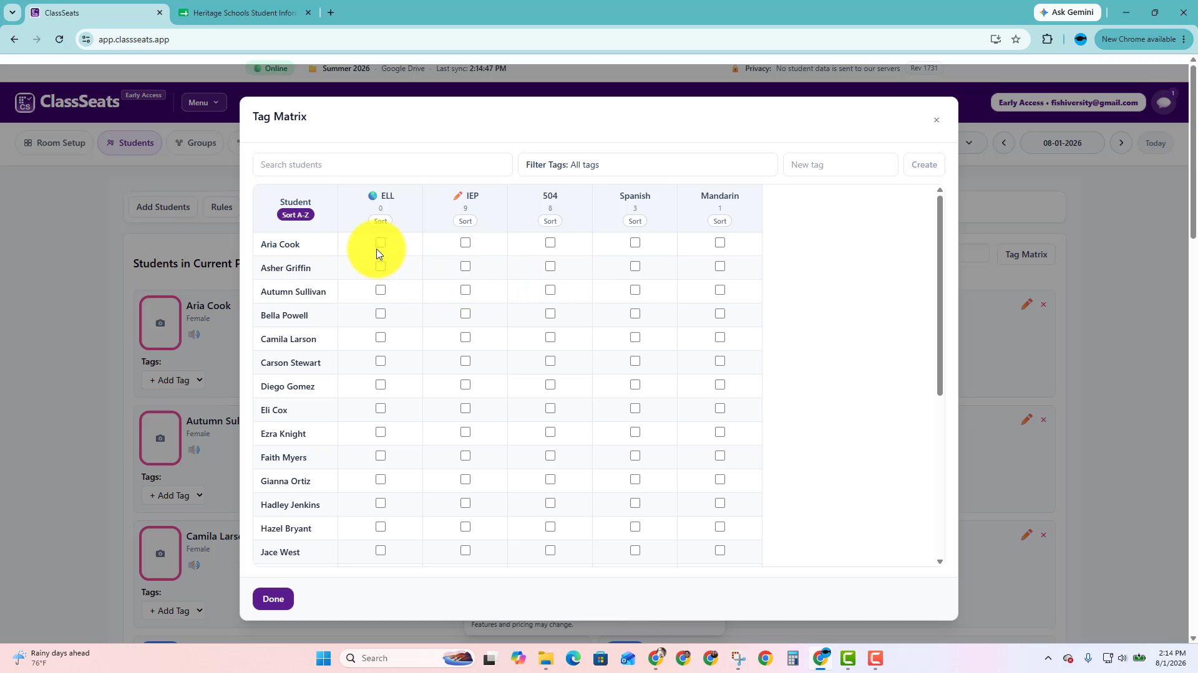Check Mandarin box for Camila Larson
The width and height of the screenshot is (1198, 673).
coord(720,337)
